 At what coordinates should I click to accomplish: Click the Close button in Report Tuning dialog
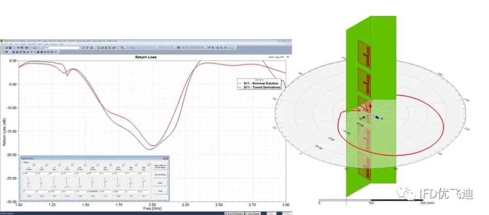pos(160,191)
